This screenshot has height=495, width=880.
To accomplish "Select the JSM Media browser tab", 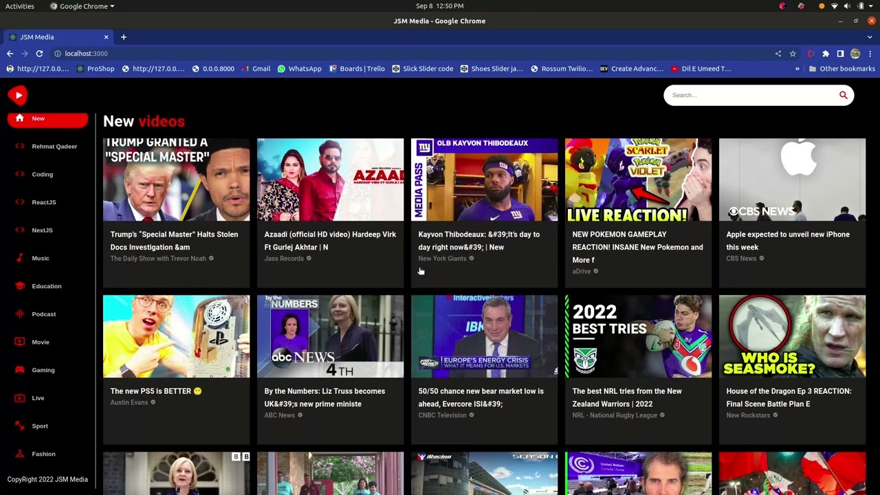I will click(x=58, y=37).
